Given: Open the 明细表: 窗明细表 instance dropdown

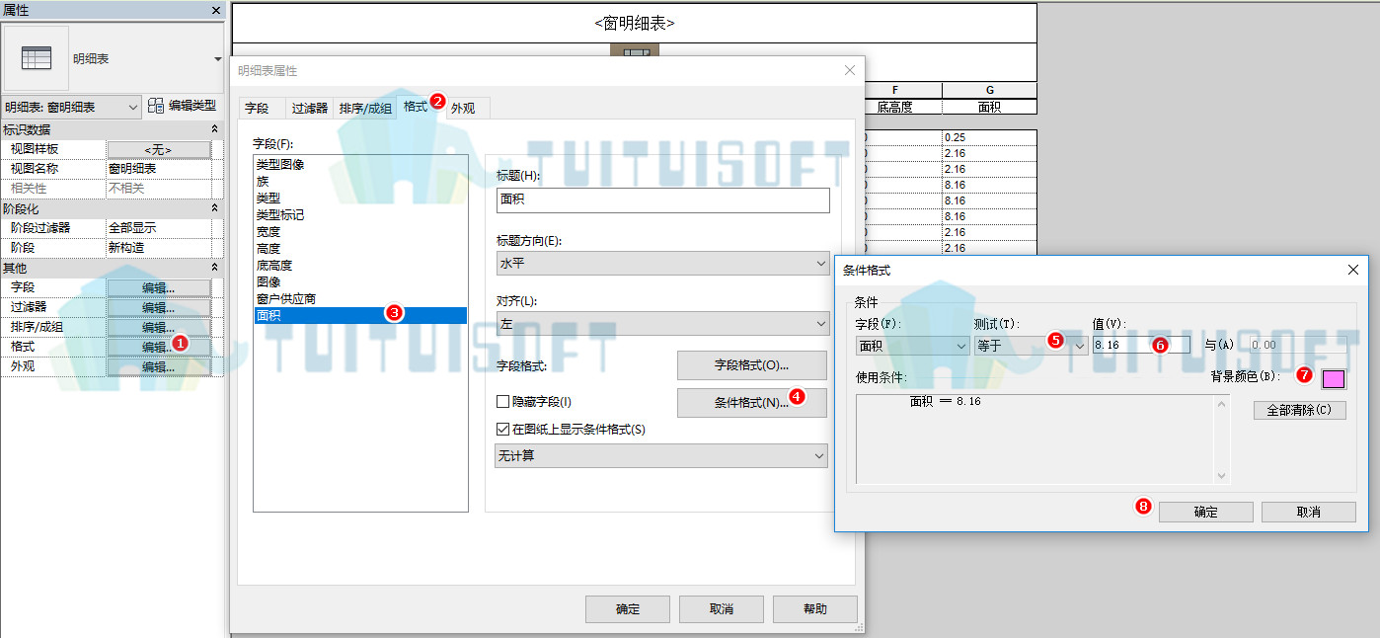Looking at the screenshot, I should [72, 107].
